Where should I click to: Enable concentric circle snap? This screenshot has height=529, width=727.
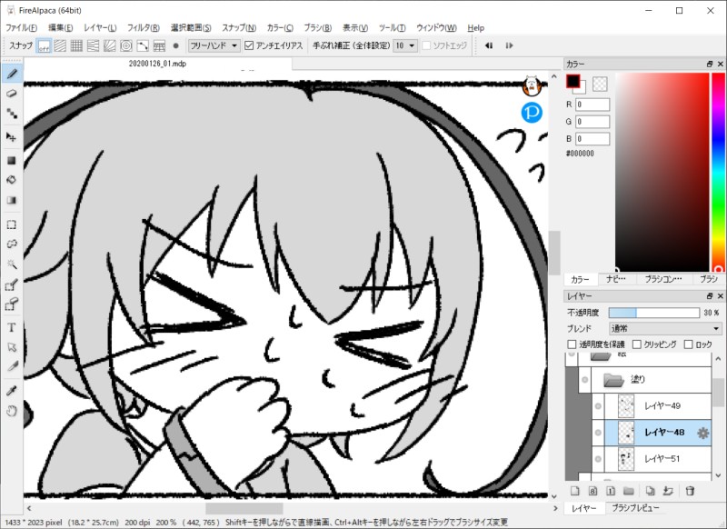(126, 45)
